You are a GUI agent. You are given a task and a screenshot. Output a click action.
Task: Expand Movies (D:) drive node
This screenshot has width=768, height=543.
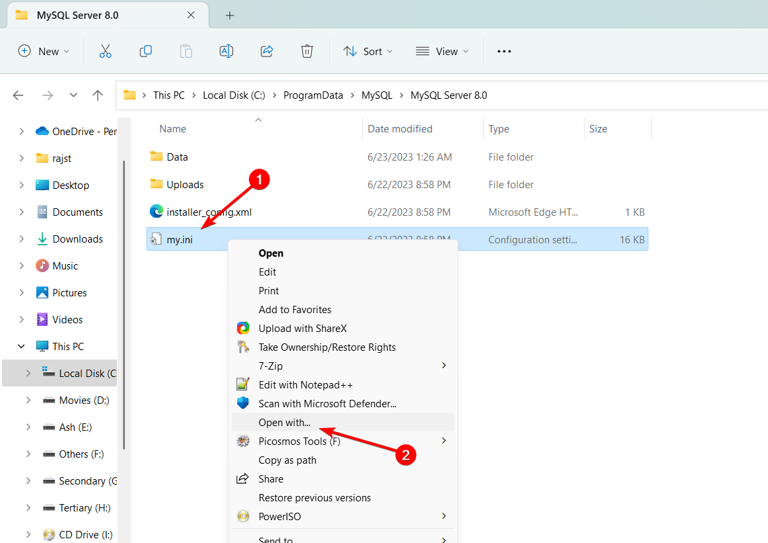tap(28, 401)
